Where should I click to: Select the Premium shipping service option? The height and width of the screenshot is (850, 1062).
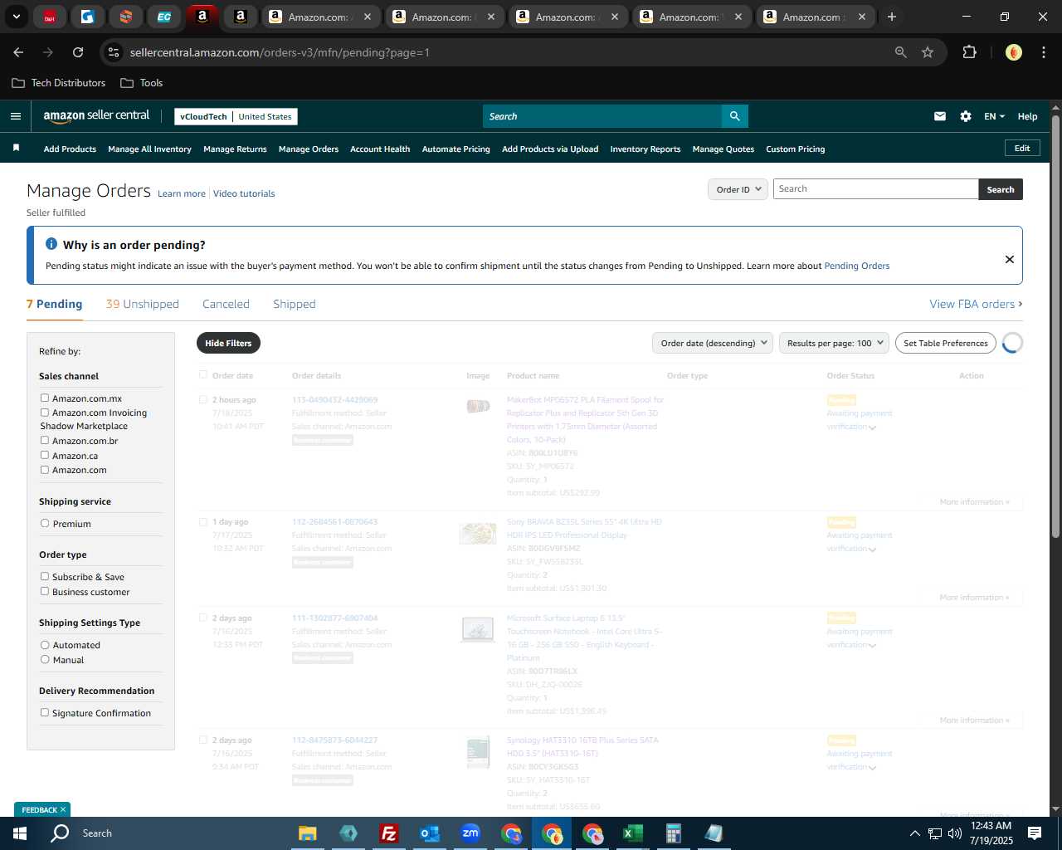coord(45,524)
